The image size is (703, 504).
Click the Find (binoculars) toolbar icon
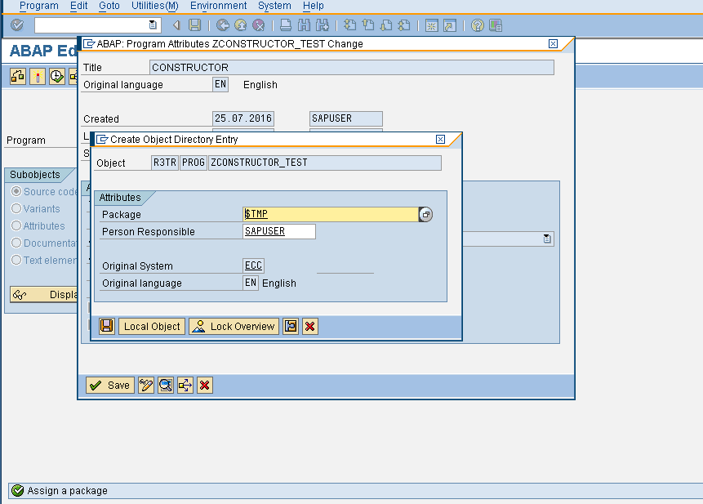[303, 25]
